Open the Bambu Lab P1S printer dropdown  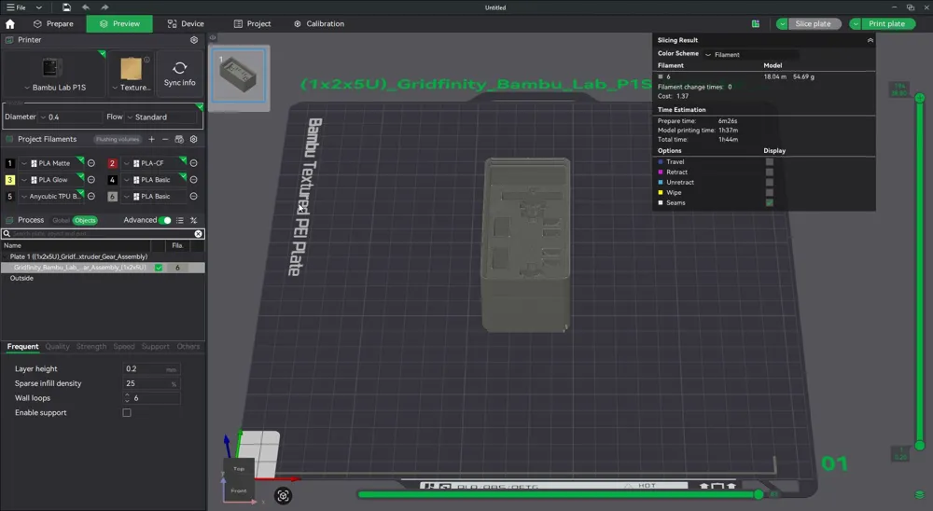click(55, 88)
